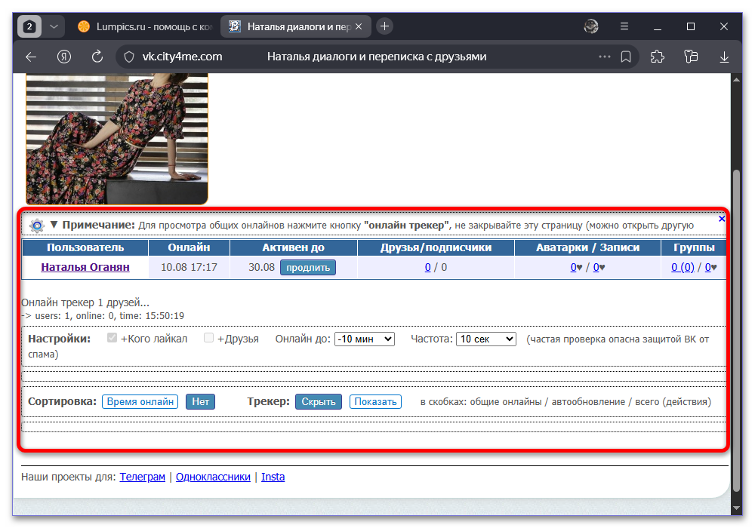Click the groups 0 (0) link
Viewport: 755px width, 528px height.
pyautogui.click(x=683, y=267)
